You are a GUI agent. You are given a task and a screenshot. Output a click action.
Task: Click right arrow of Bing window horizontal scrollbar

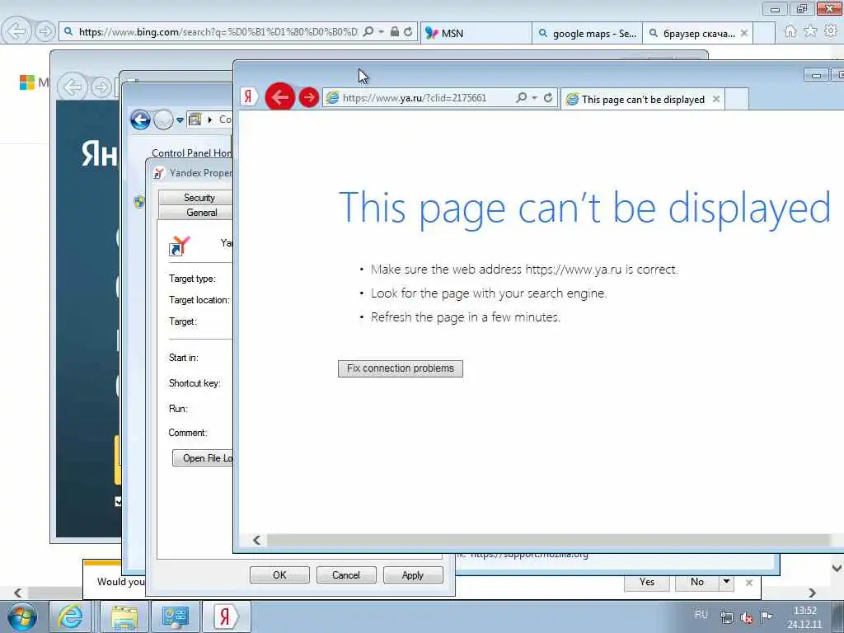[812, 593]
